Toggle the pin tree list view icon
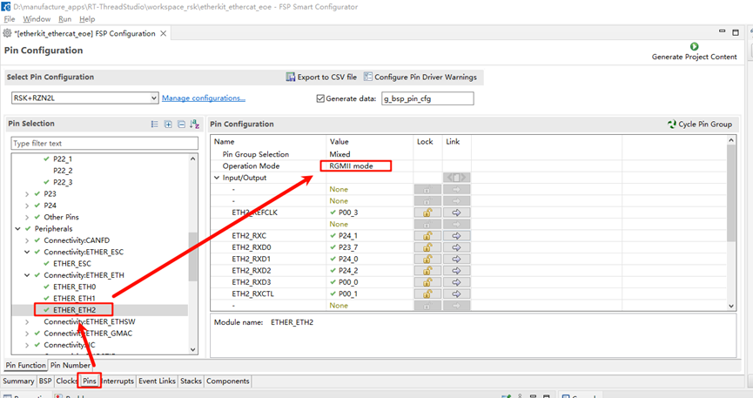Screen dimensions: 753x398 pyautogui.click(x=154, y=124)
